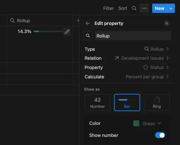The height and width of the screenshot is (145, 180).
Task: Click the Sort button
Action: pyautogui.click(x=123, y=8)
